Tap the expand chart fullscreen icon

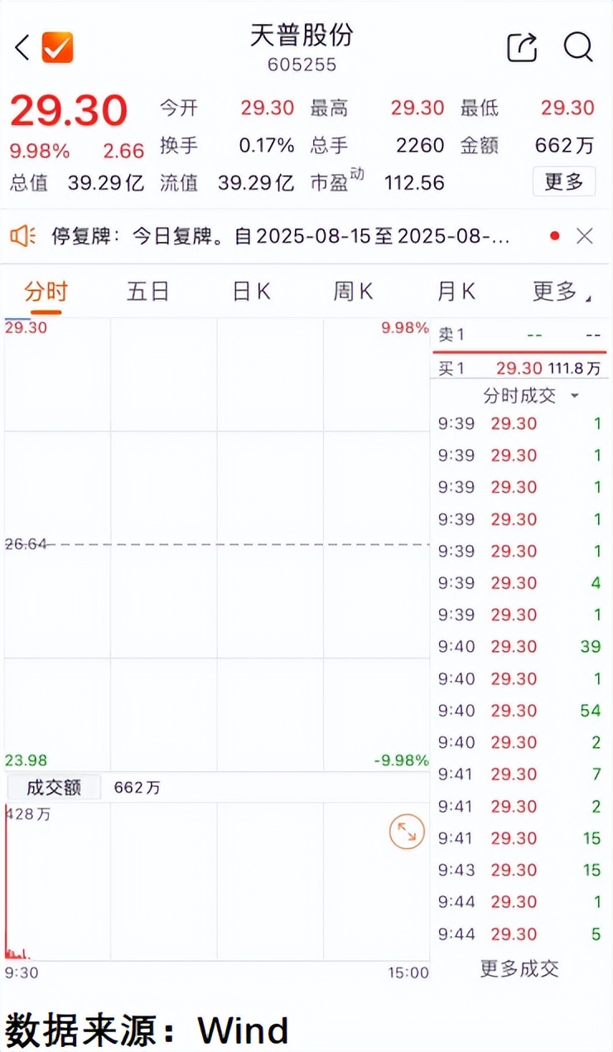(407, 832)
